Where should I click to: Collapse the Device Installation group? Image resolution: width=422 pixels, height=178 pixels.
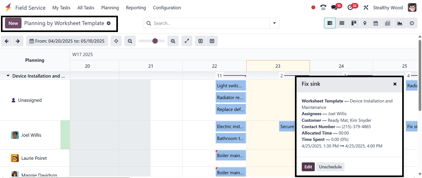(8, 76)
